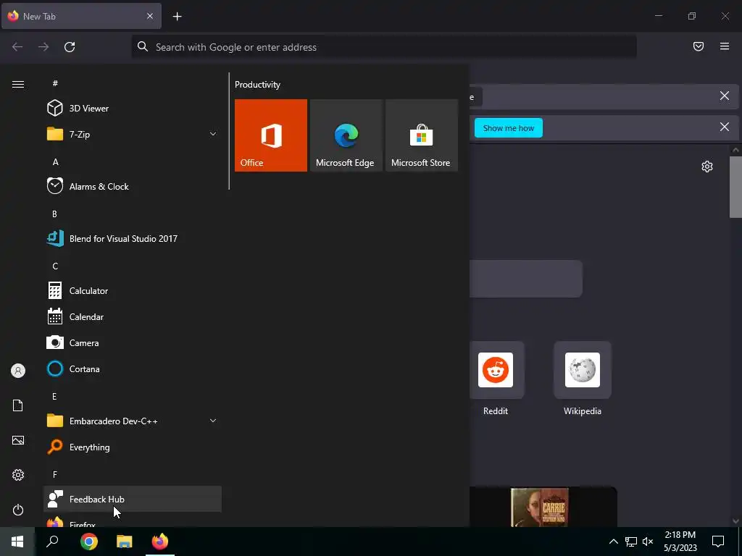Dismiss the top Firefox notification banner
Screen dimensions: 742x556
click(725, 96)
